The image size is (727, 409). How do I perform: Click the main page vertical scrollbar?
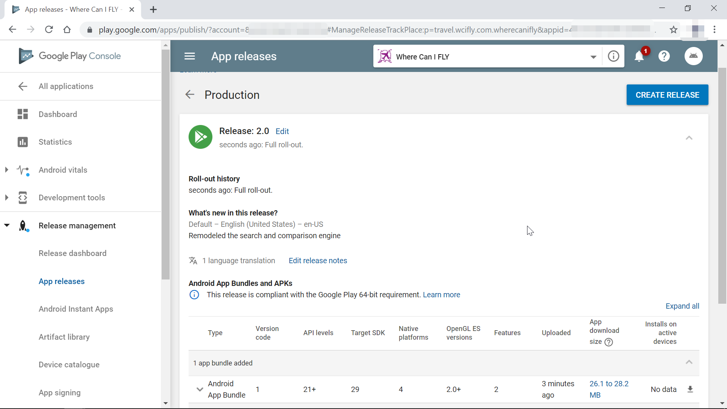click(722, 186)
